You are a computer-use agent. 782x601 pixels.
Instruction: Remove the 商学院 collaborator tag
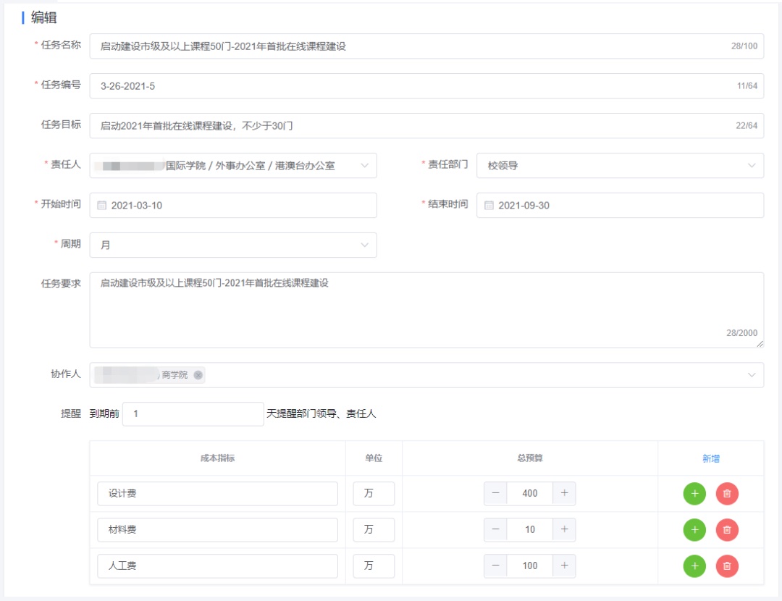198,375
